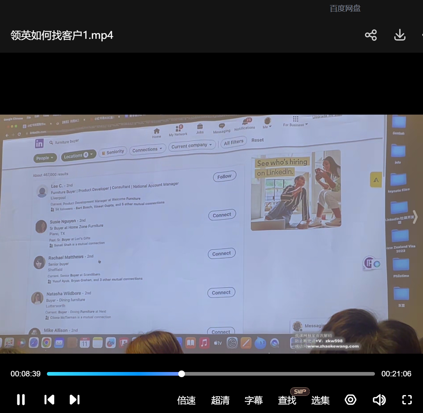
Task: Click the SVIP badge above 查找
Action: [300, 391]
